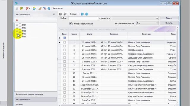The image size is (190, 106).
Task: Click the application icon in title bar
Action: point(16,3)
